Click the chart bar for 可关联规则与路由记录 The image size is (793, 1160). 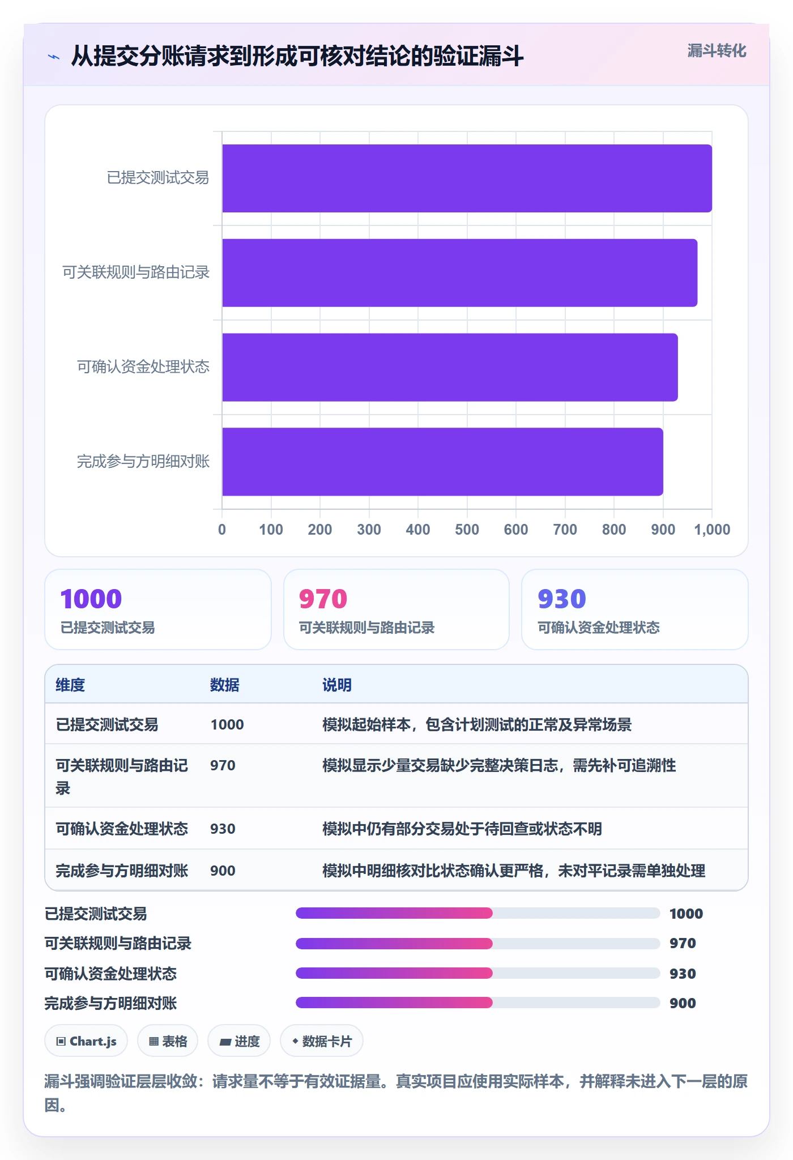point(459,273)
